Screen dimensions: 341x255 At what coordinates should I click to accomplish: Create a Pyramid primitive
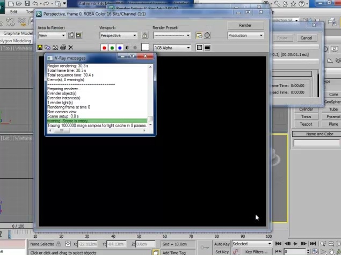[332, 116]
